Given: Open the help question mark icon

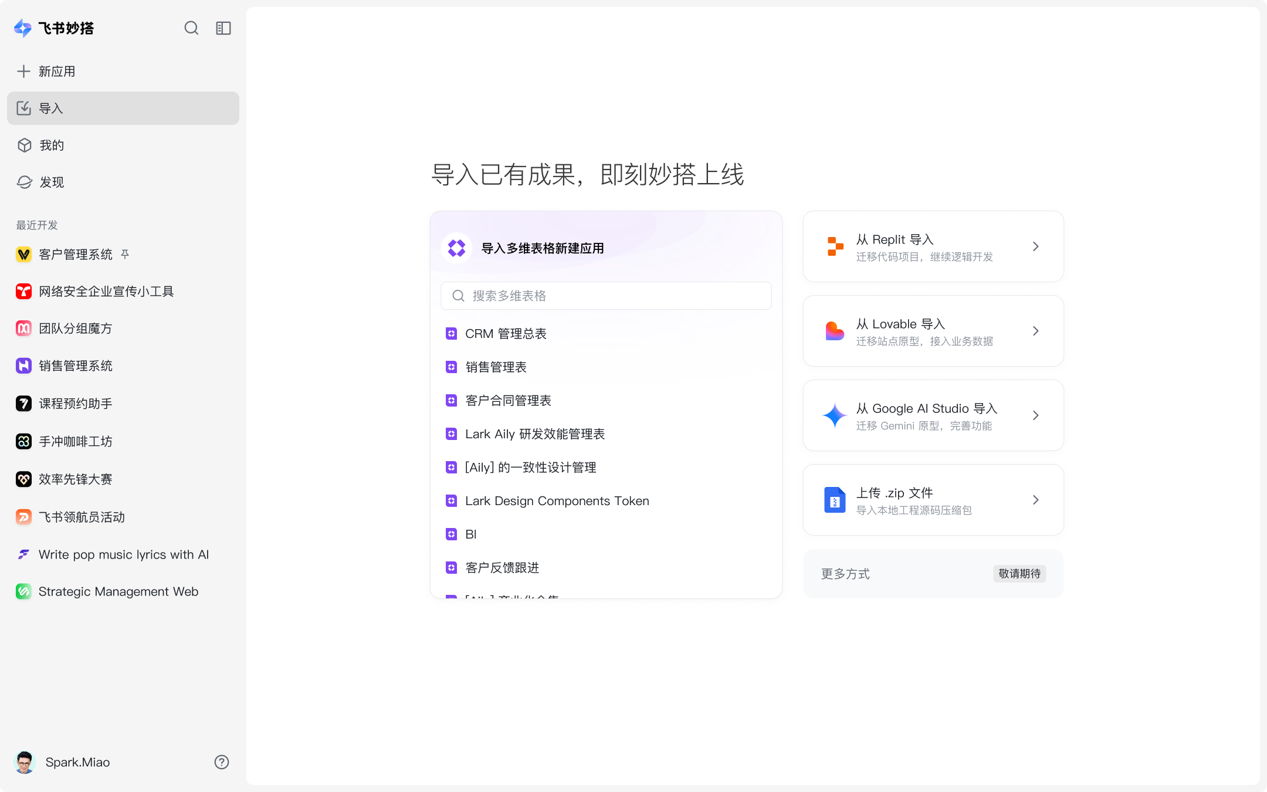Looking at the screenshot, I should click(222, 762).
